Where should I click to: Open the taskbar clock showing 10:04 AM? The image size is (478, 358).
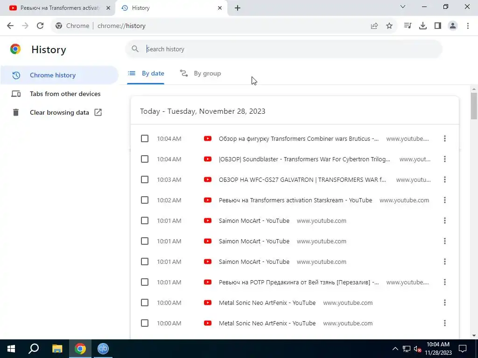(x=438, y=349)
